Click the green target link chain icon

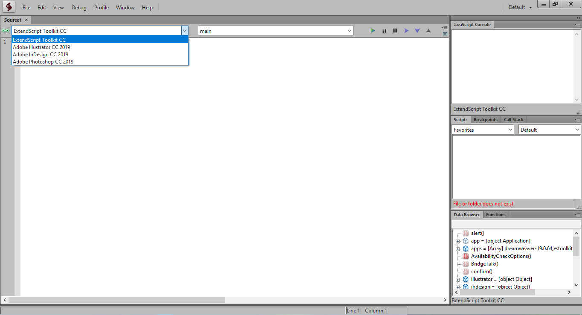[6, 31]
